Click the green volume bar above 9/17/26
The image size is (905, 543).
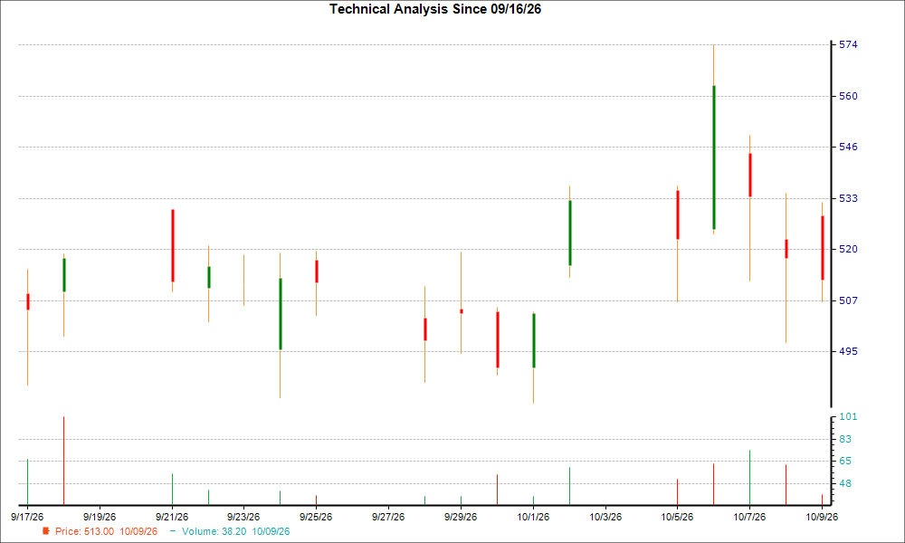point(27,481)
